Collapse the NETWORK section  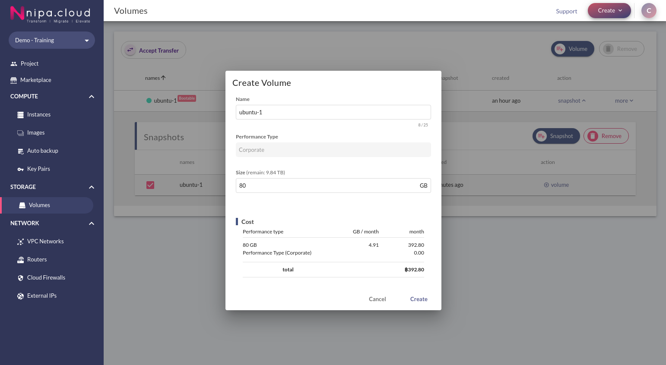[x=92, y=223]
